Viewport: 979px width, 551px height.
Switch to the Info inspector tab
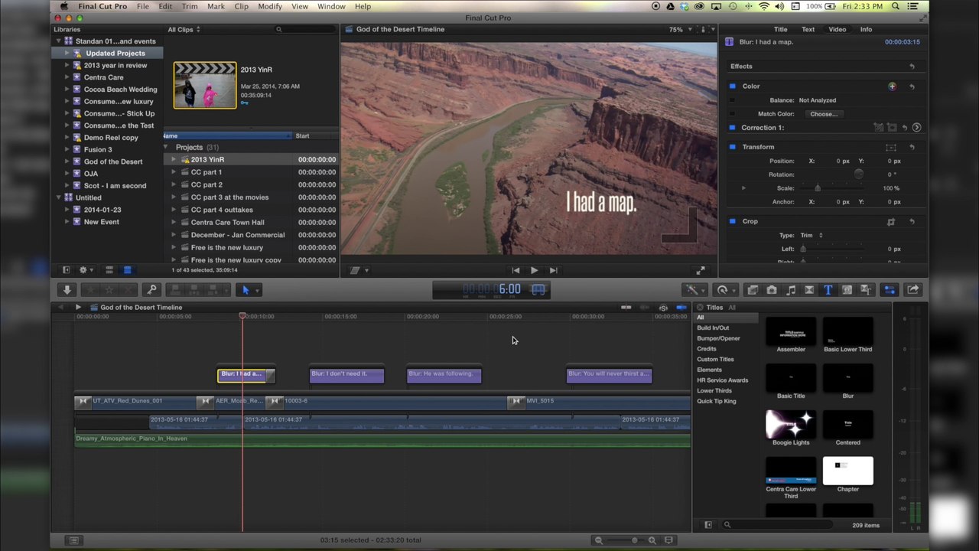point(866,30)
